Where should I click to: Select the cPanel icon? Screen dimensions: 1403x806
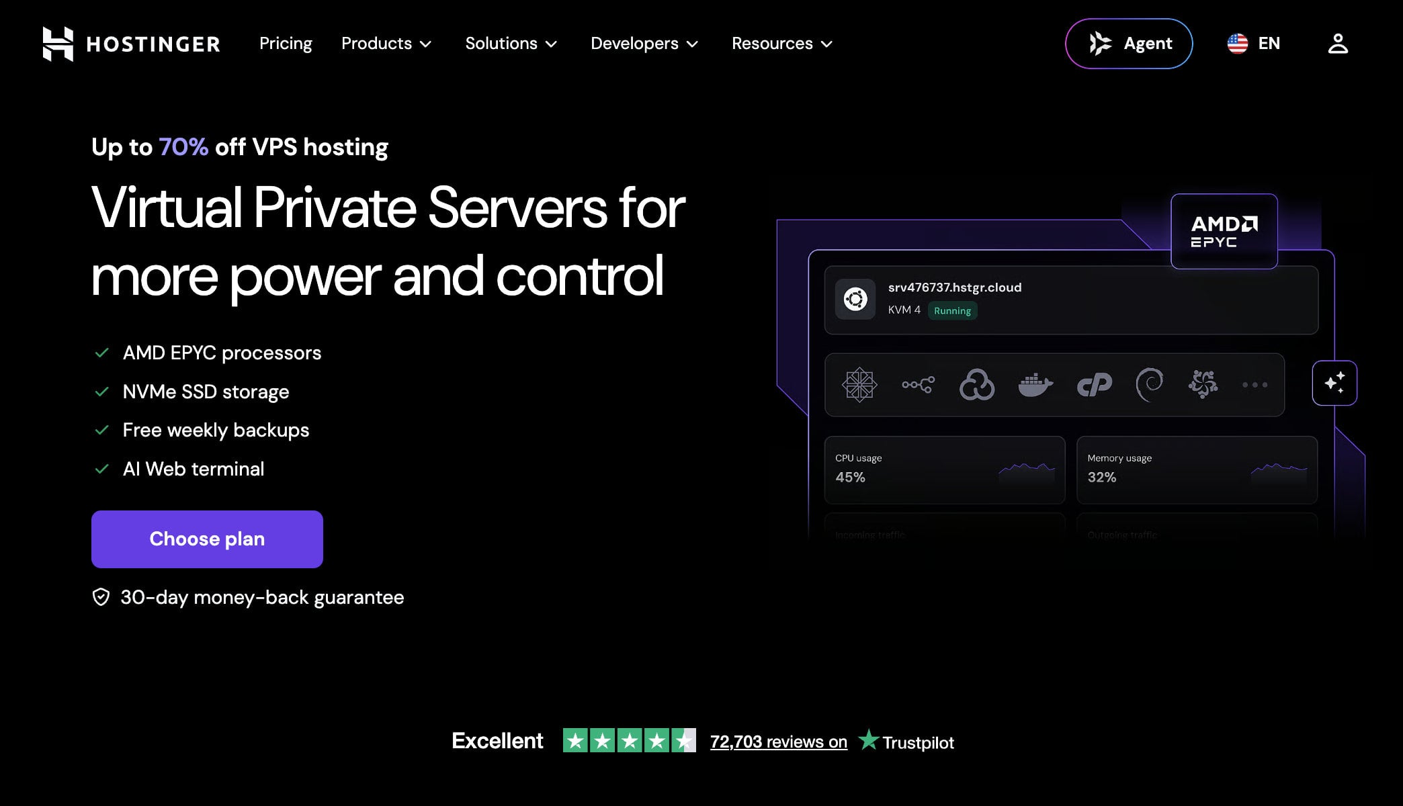[1094, 385]
